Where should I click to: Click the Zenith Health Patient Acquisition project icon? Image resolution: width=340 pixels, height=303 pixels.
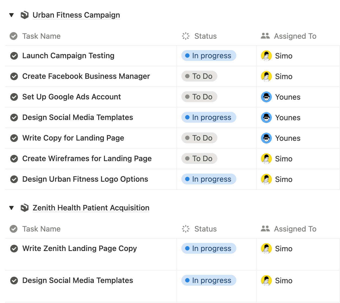point(25,208)
